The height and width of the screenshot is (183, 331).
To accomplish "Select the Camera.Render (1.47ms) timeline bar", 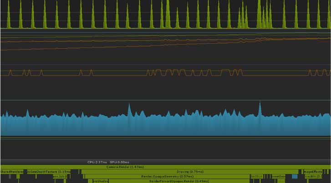I will click(166, 167).
